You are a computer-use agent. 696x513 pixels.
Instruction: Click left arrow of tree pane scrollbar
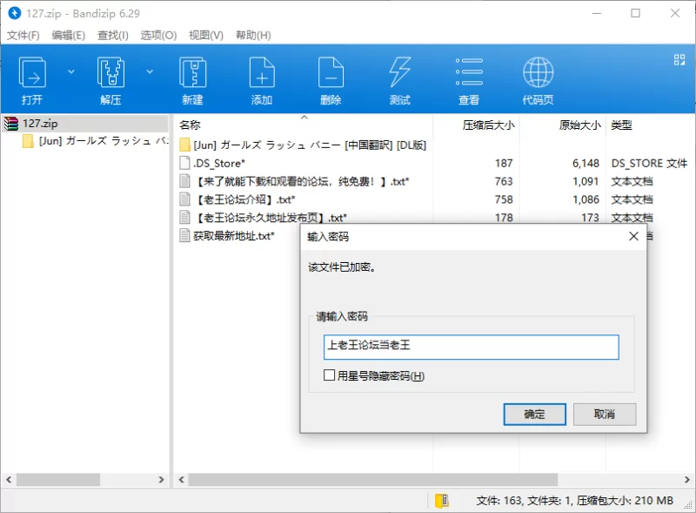(9, 480)
